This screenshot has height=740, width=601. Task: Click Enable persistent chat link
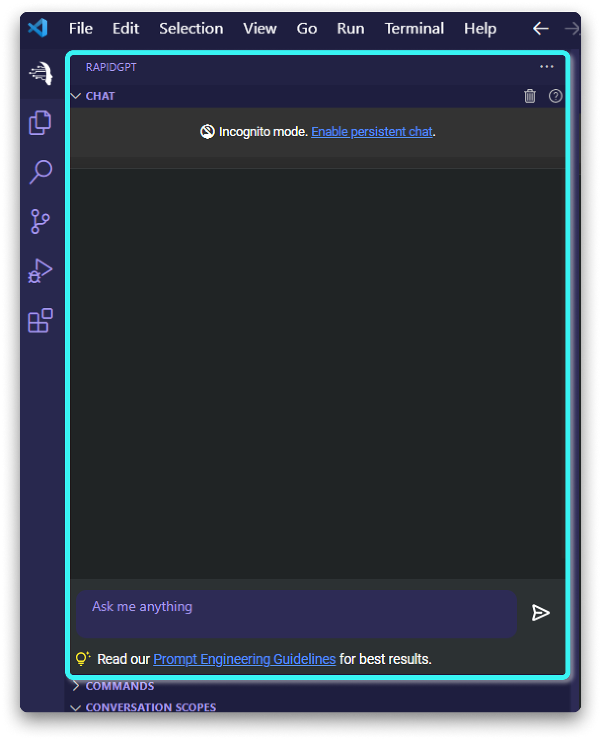[x=372, y=132]
